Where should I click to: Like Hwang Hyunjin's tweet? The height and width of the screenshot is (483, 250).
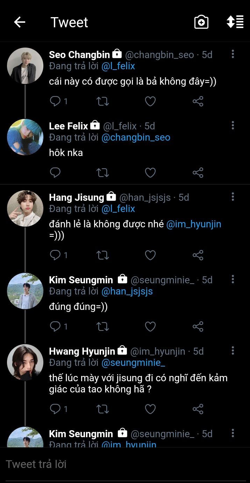[x=150, y=409]
